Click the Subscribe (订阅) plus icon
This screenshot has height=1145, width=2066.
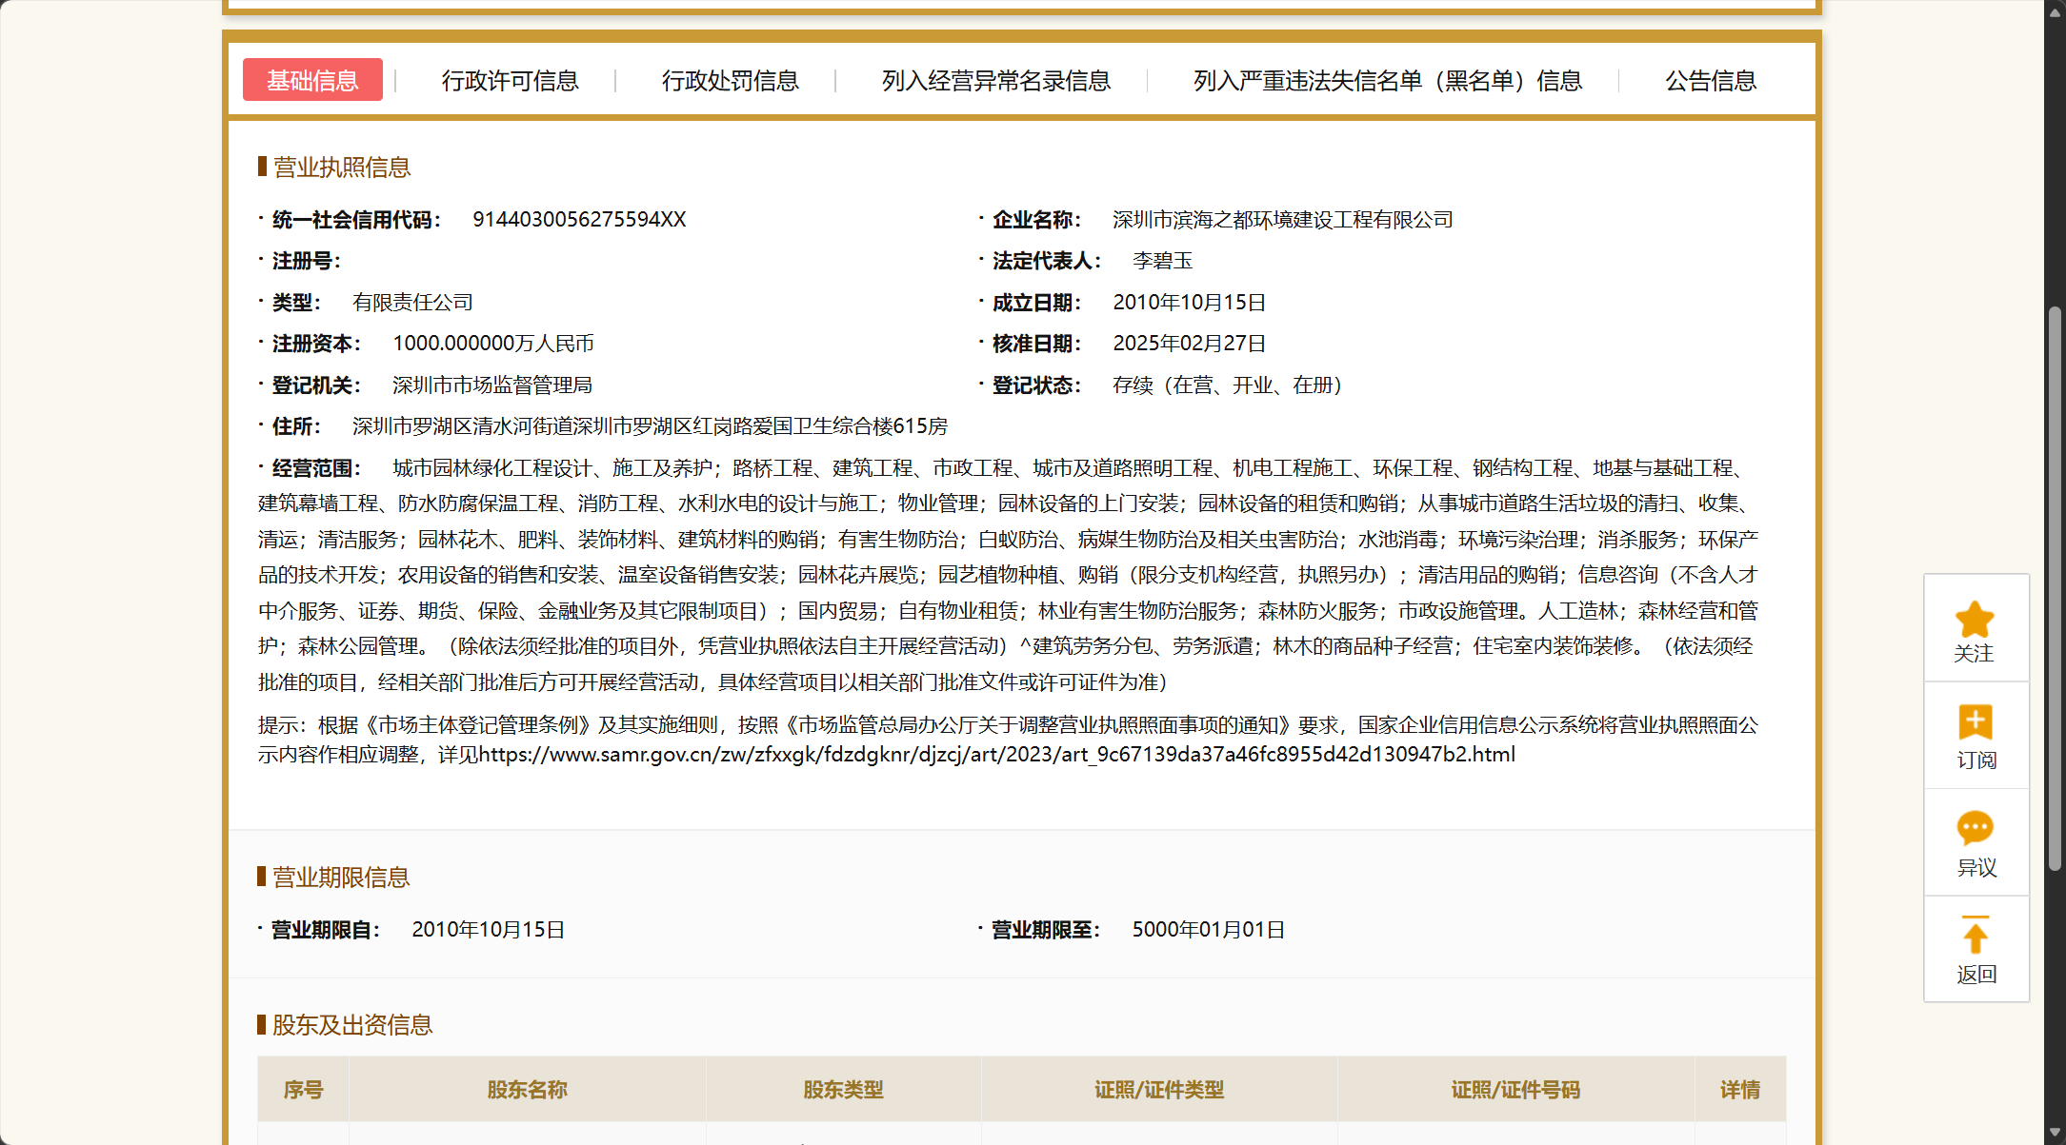1975,723
